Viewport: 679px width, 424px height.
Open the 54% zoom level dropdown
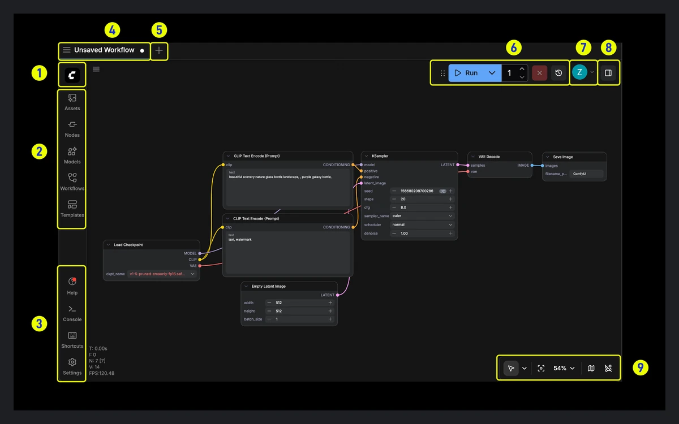pos(564,368)
